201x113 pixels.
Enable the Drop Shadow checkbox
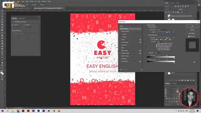(121, 62)
